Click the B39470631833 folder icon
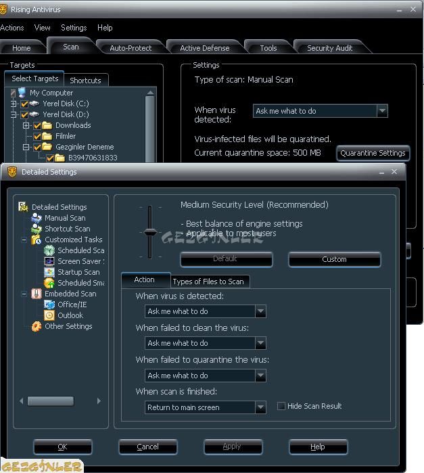 60,158
